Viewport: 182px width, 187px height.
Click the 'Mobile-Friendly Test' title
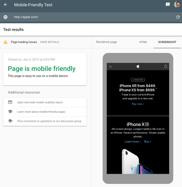[33, 5]
